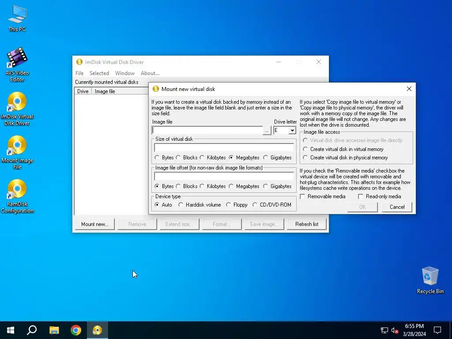The image size is (452, 339).
Task: Click the ImDisk taskbar icon
Action: click(98, 330)
